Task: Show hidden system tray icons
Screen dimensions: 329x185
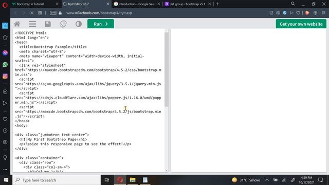Action: pos(267,180)
